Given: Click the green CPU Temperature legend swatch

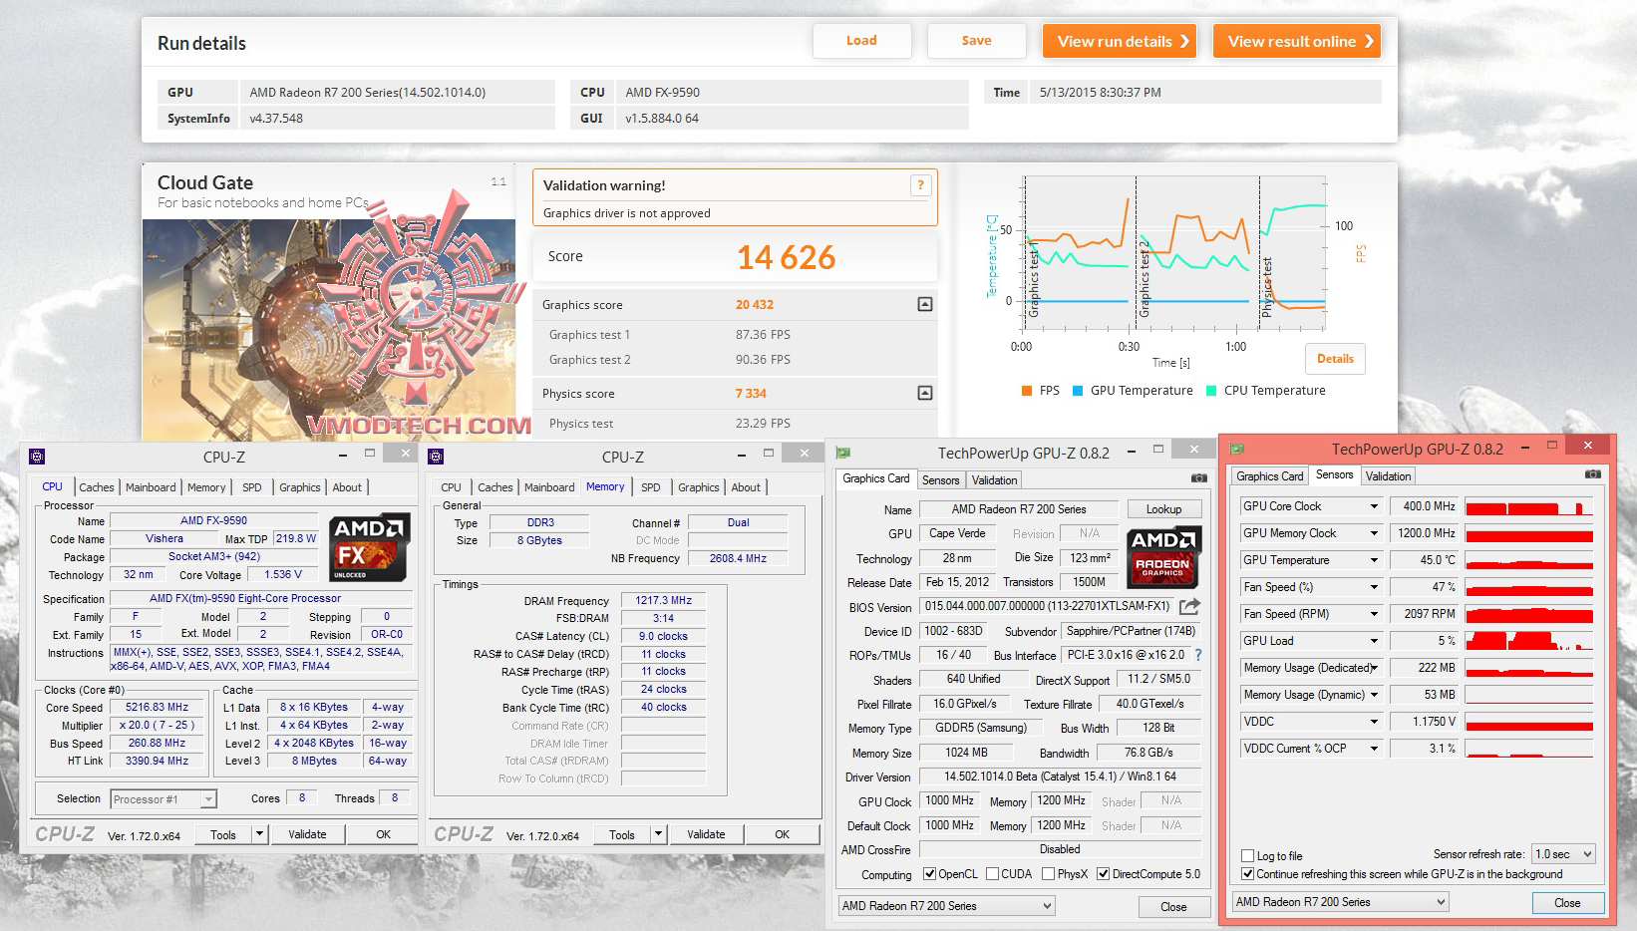Looking at the screenshot, I should click(1211, 391).
